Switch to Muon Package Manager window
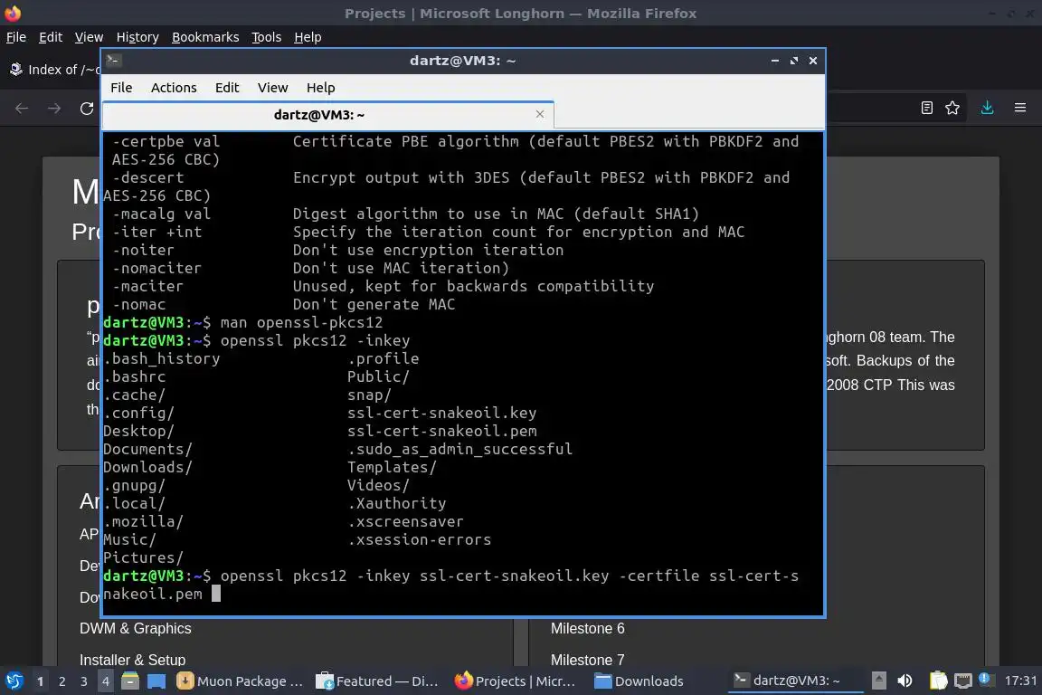1042x695 pixels. point(240,681)
